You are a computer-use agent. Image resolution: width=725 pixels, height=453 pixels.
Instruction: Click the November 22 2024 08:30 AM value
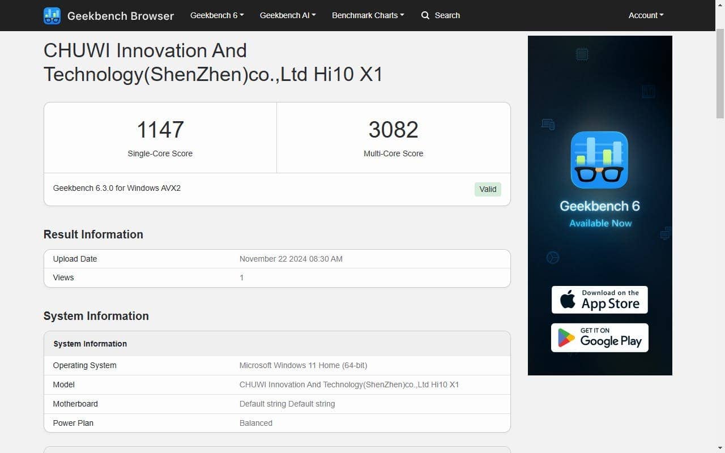click(291, 259)
